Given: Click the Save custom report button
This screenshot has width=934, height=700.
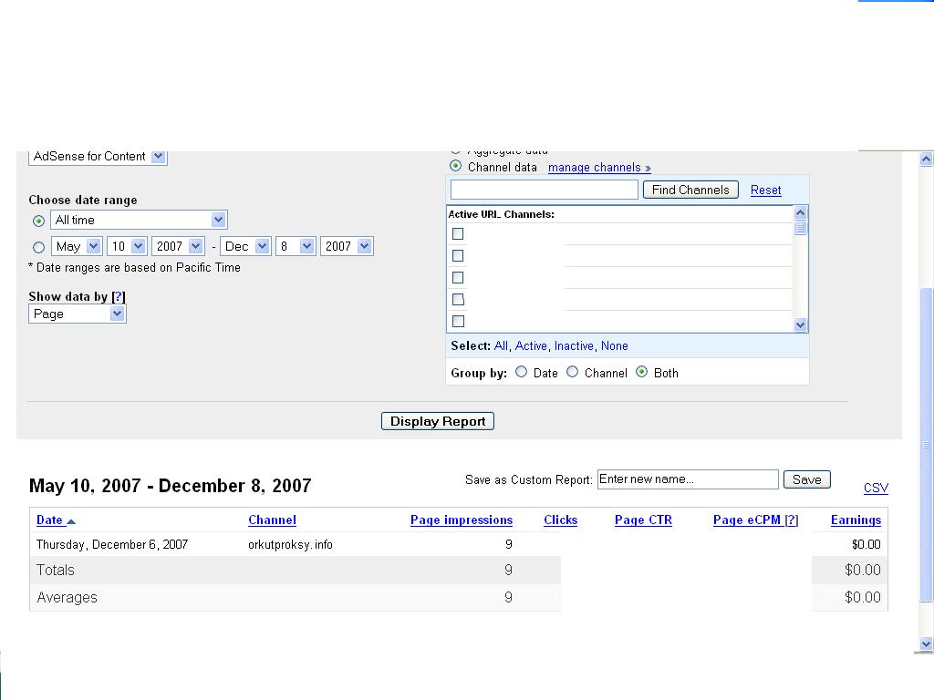Looking at the screenshot, I should point(807,479).
